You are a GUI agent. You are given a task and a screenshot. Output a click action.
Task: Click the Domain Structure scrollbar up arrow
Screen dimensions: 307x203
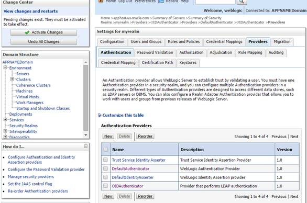coord(85,62)
